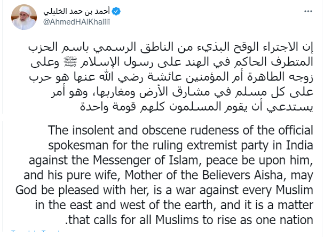Open the three-dot more options menu

coord(308,11)
